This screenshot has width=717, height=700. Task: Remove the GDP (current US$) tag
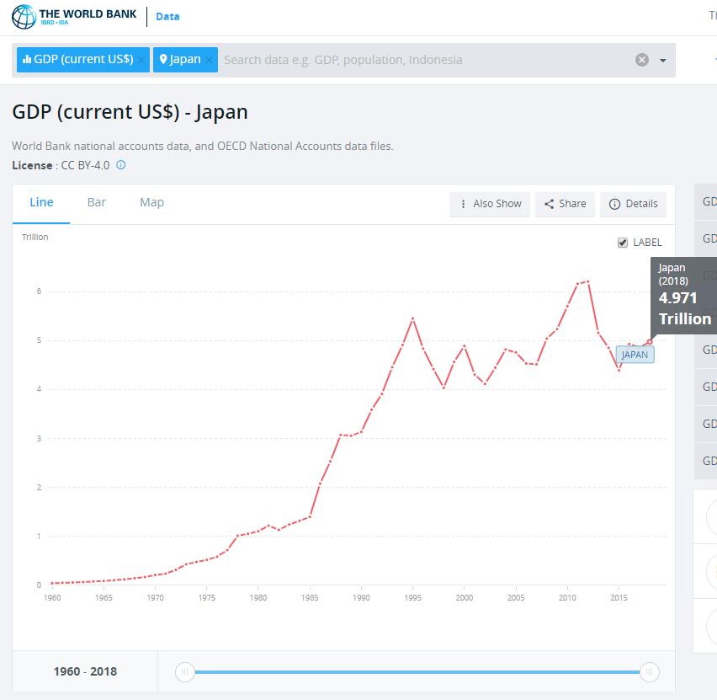(x=142, y=60)
